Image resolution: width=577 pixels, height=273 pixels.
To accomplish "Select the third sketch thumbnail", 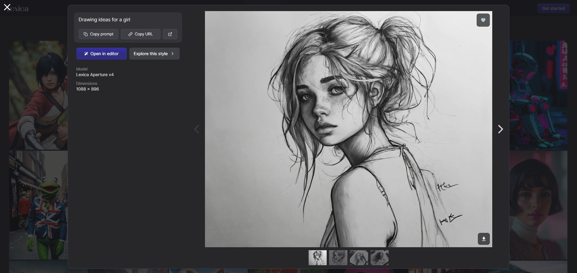I will click(359, 258).
